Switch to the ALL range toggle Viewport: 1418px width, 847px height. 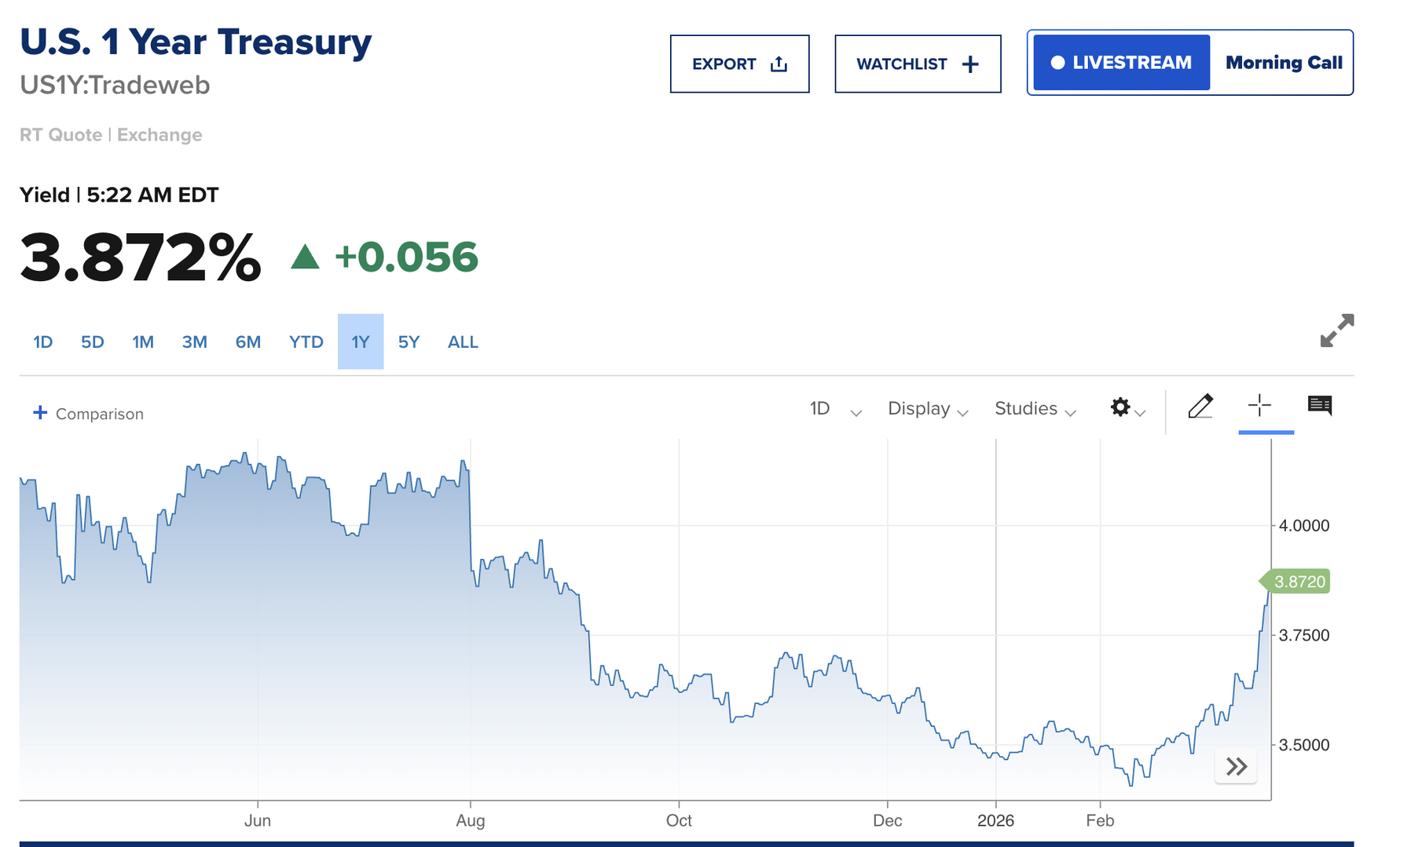click(x=463, y=342)
